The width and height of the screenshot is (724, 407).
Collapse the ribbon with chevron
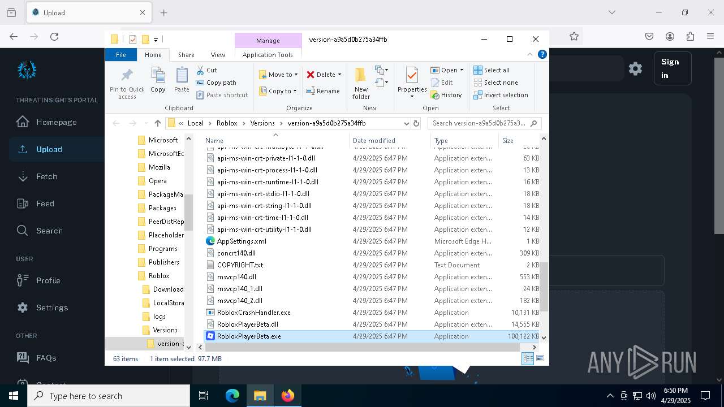530,55
